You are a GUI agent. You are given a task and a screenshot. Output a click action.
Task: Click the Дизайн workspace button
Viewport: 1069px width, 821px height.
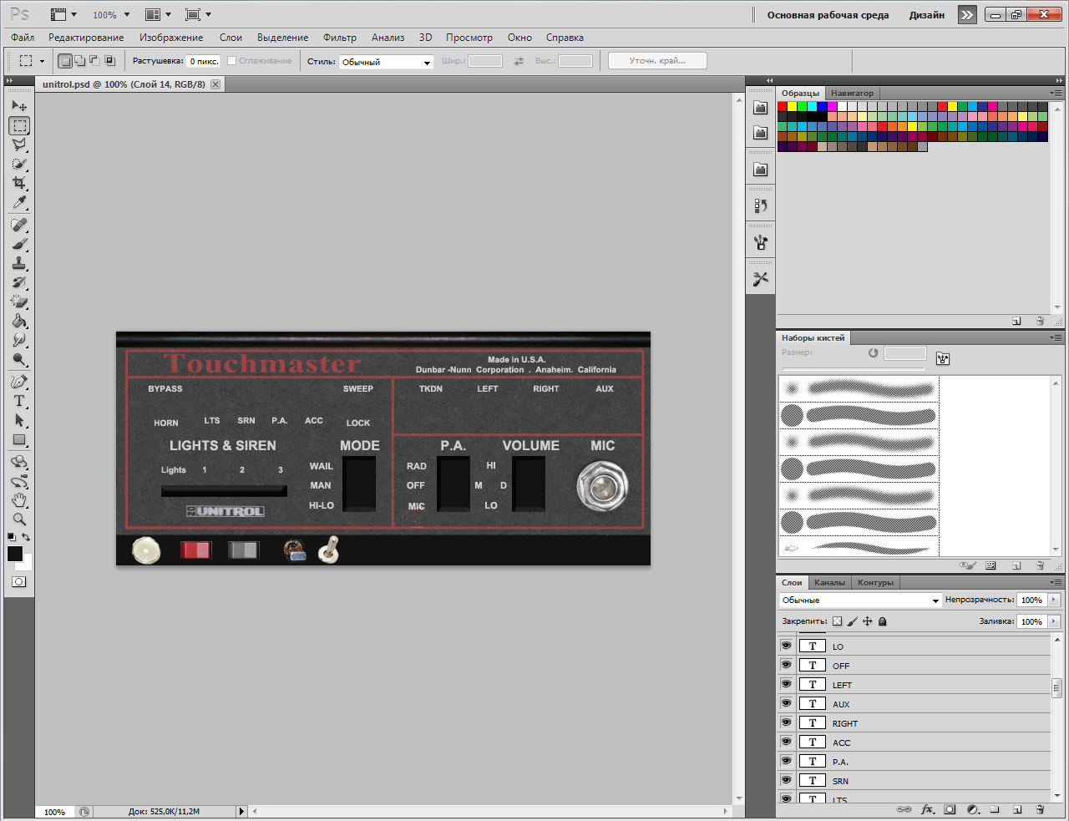point(926,15)
